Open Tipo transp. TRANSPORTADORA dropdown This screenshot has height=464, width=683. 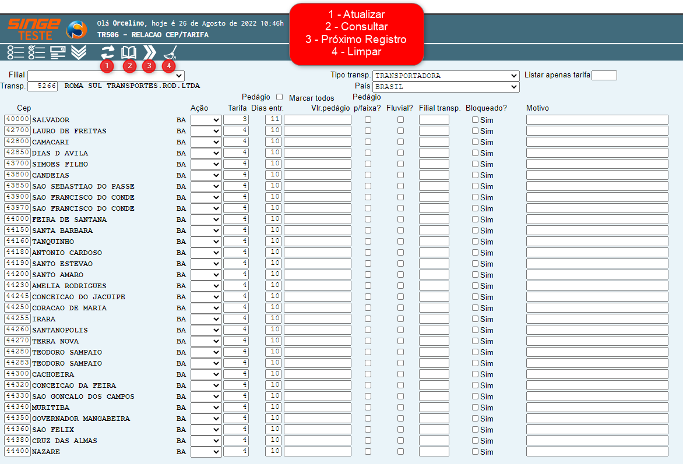(x=446, y=76)
